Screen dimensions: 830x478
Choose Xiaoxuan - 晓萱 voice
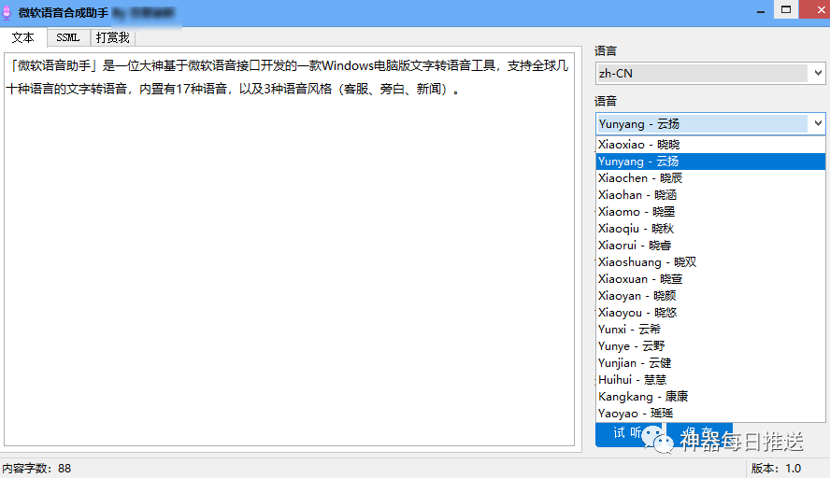point(710,279)
